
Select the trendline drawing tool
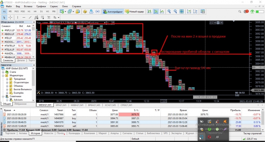click(30, 18)
